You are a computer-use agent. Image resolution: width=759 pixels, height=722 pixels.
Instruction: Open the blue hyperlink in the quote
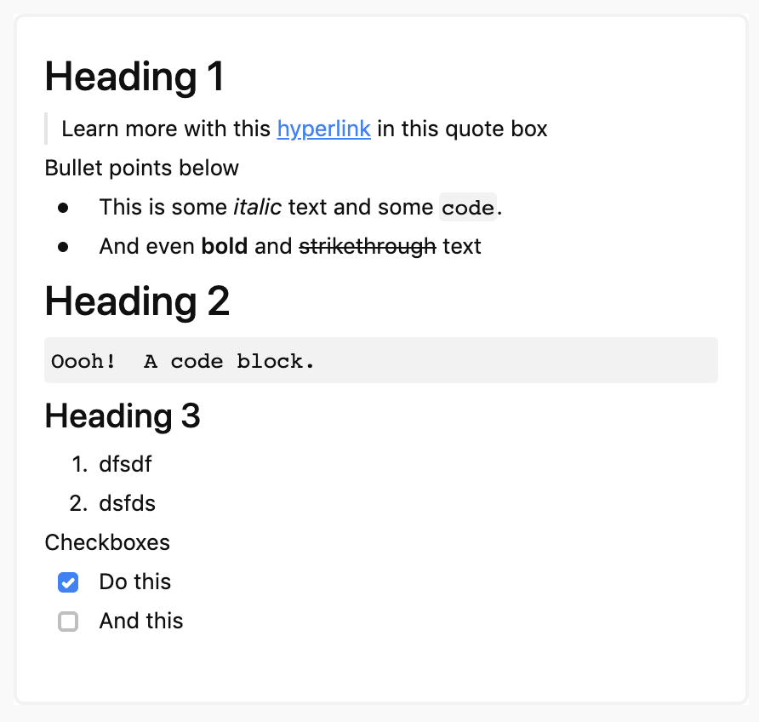(x=324, y=129)
